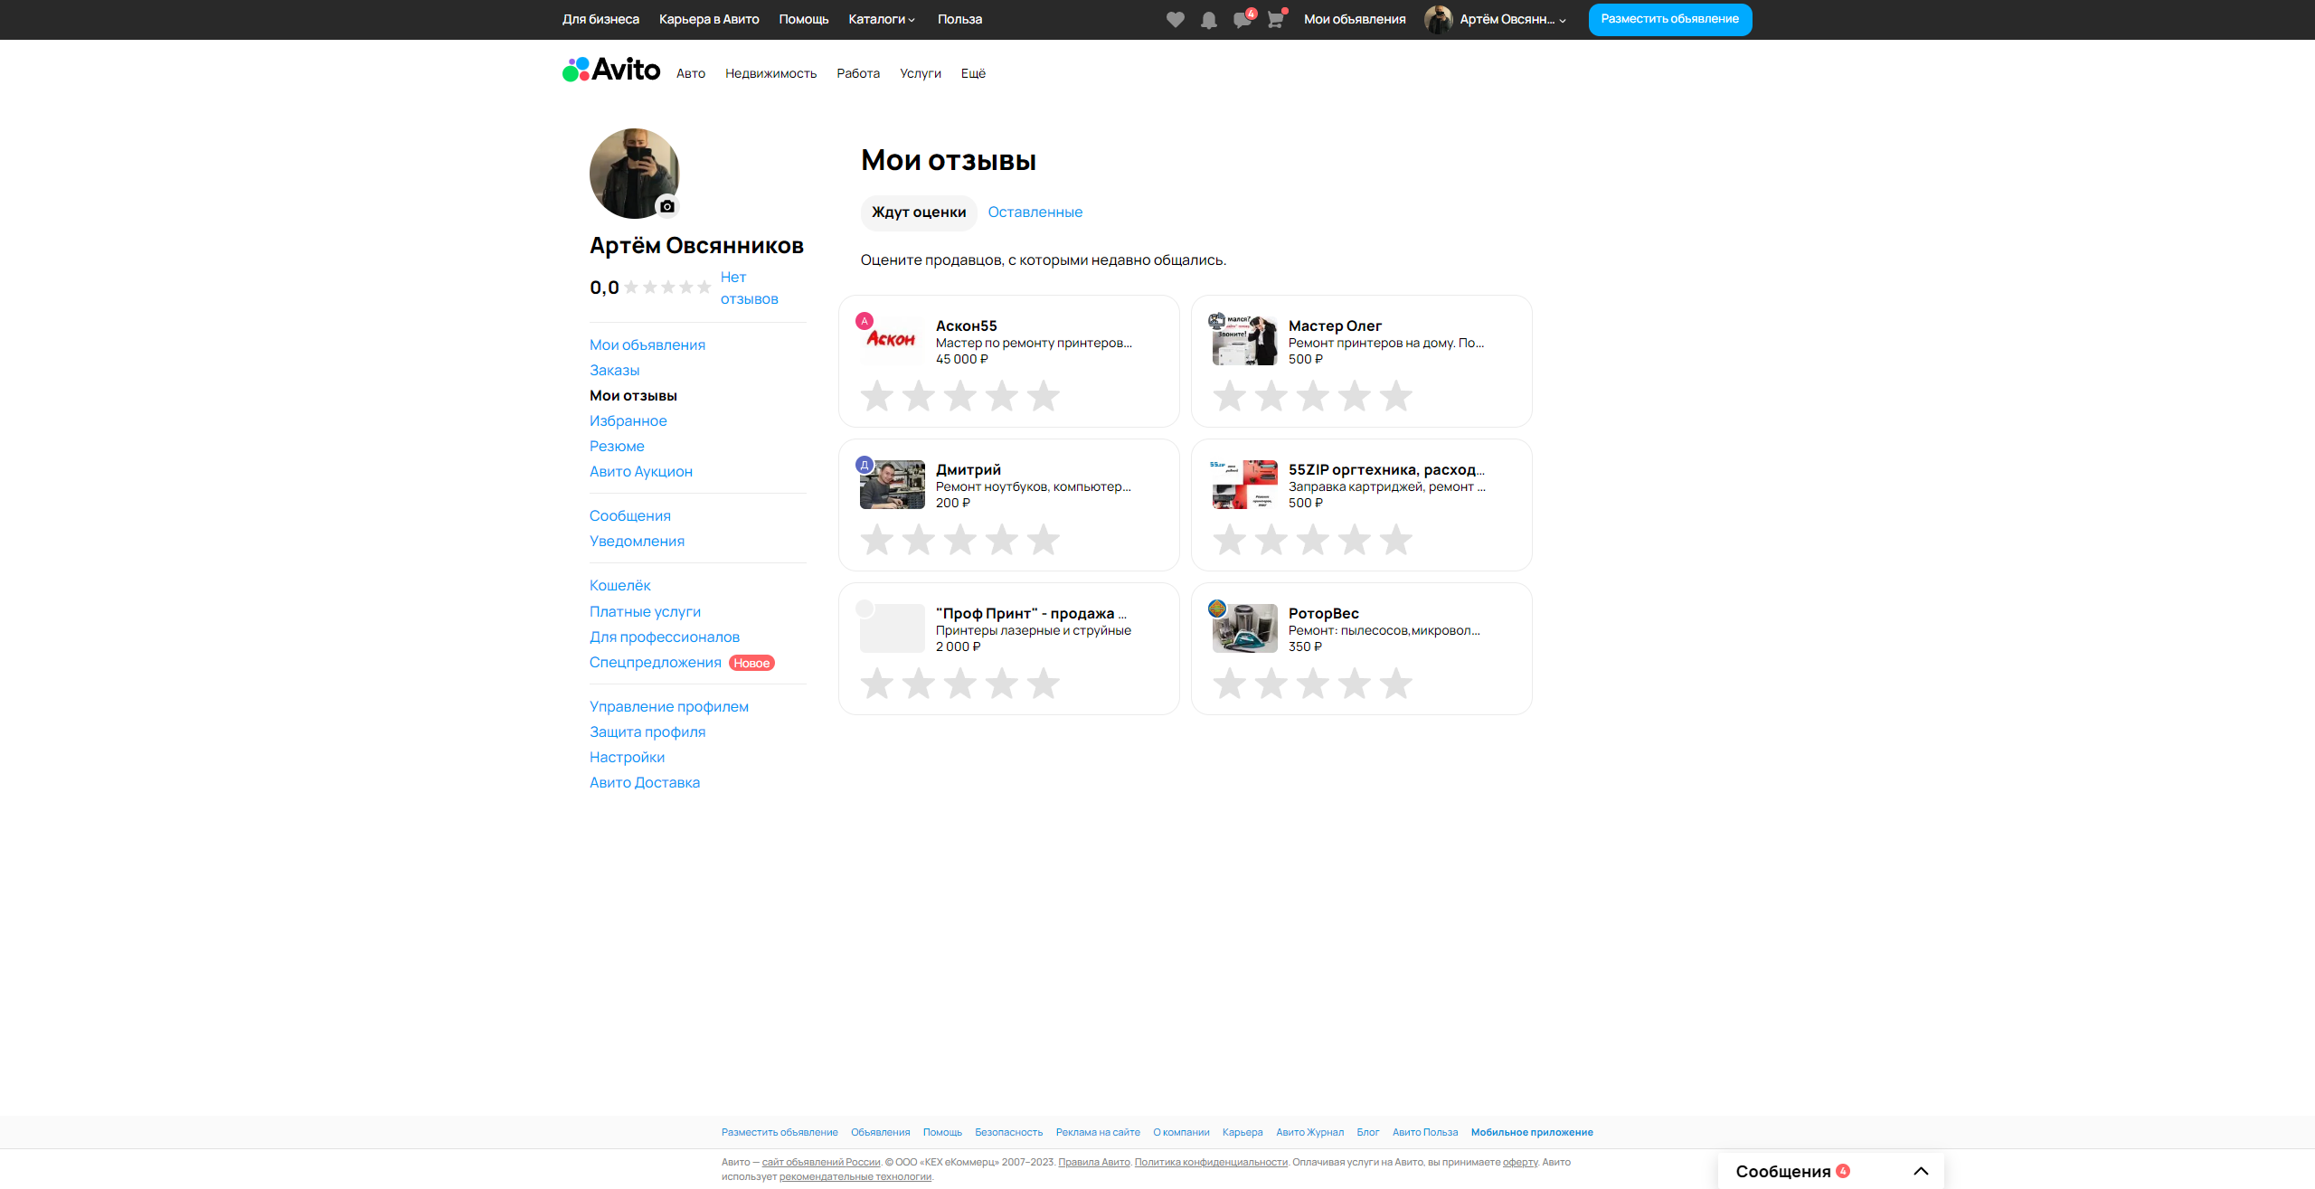The width and height of the screenshot is (2315, 1189).
Task: Open Спецпредложения in sidebar
Action: [656, 663]
